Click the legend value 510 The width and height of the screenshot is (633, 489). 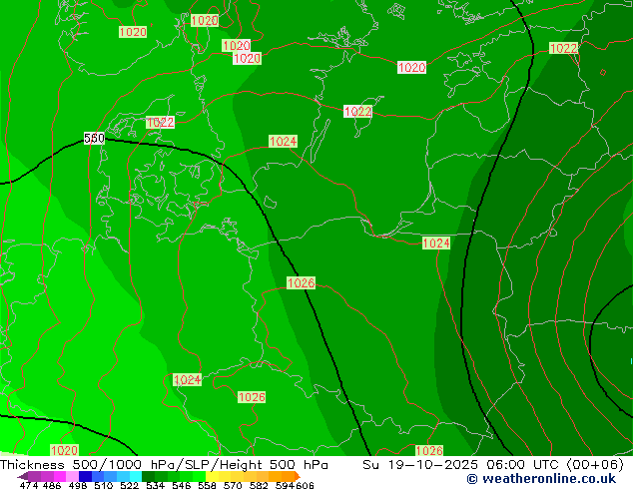click(104, 485)
